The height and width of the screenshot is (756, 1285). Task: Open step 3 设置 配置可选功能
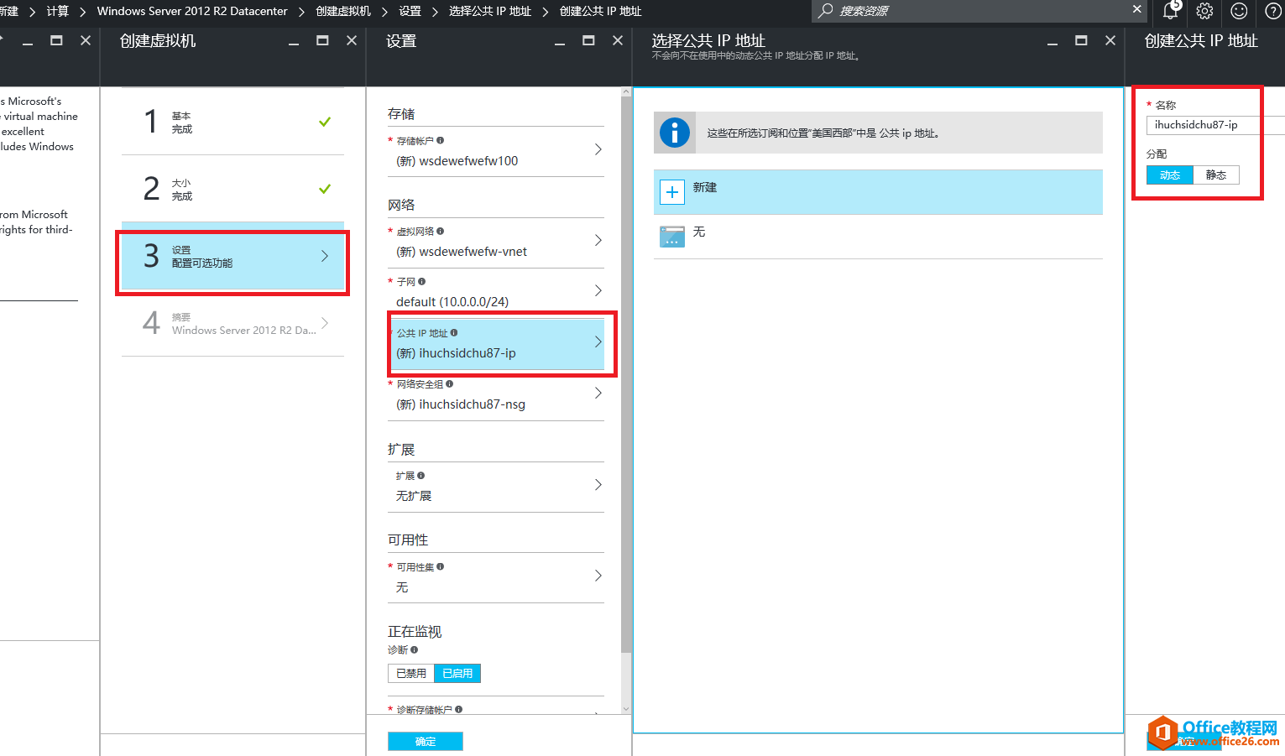[232, 256]
